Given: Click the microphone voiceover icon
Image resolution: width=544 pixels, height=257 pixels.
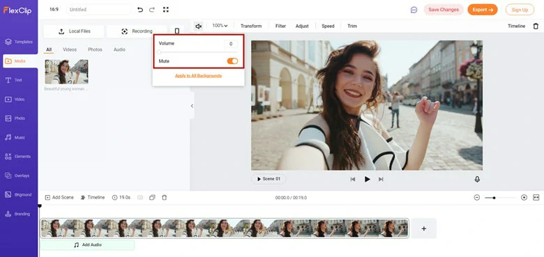Looking at the screenshot, I should click(x=477, y=179).
